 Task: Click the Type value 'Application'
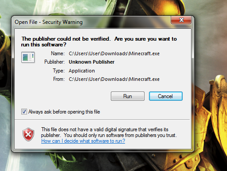click(82, 71)
